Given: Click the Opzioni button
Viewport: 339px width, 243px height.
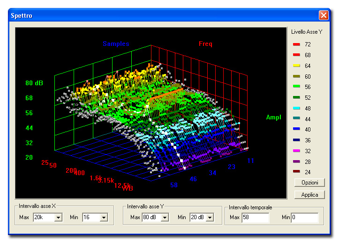Looking at the screenshot, I should point(309,183).
